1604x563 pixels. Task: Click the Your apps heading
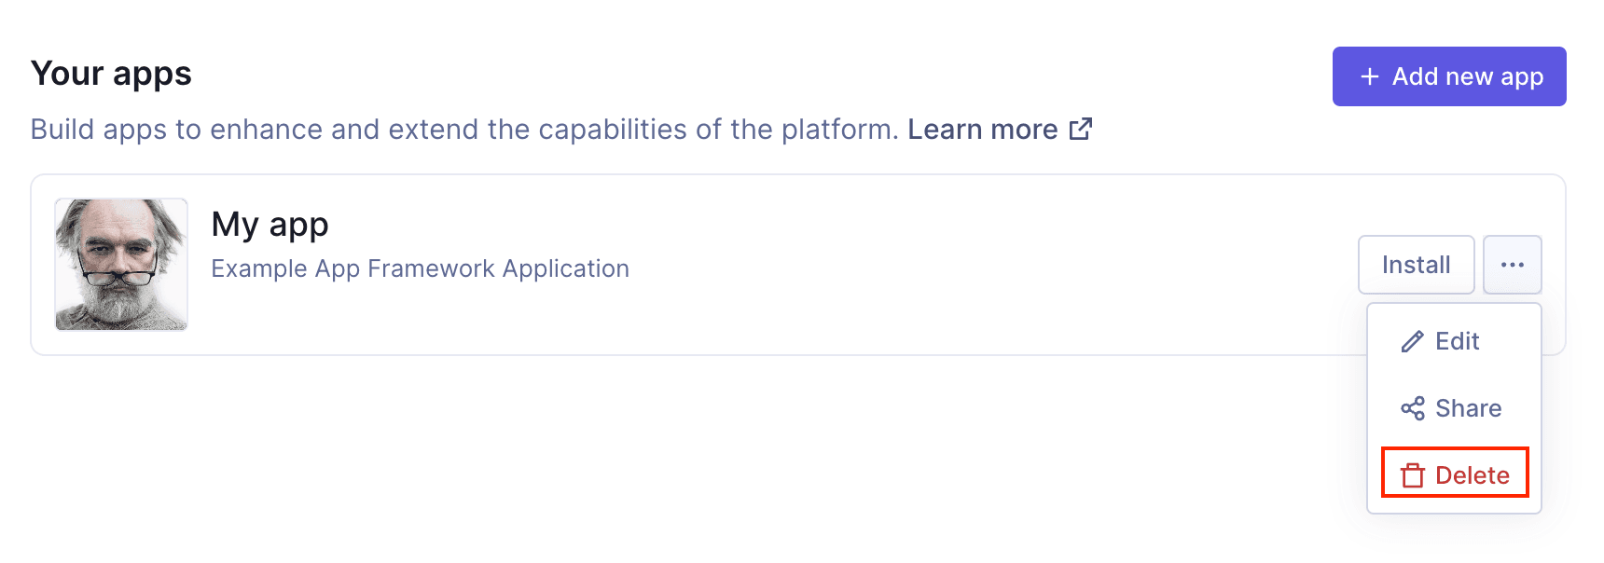tap(111, 73)
